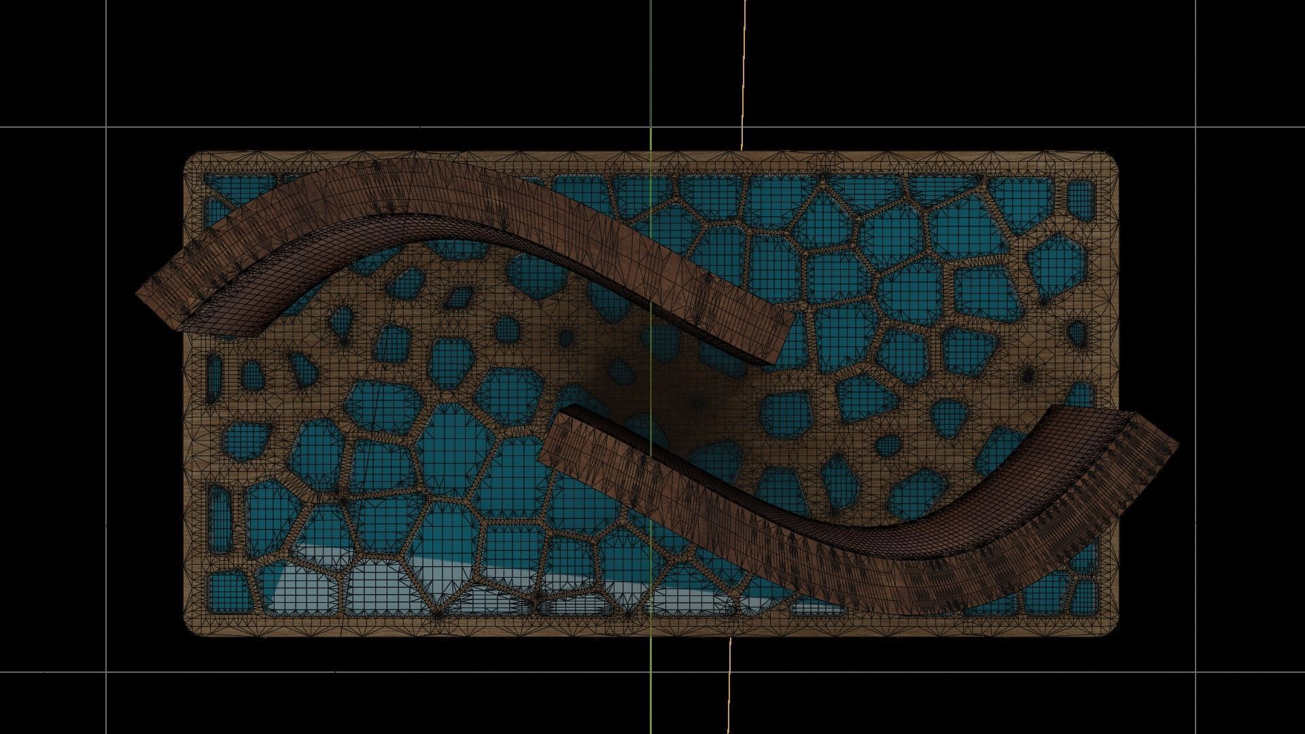1305x734 pixels.
Task: Select the left vertical gray guide line
Action: point(106,408)
